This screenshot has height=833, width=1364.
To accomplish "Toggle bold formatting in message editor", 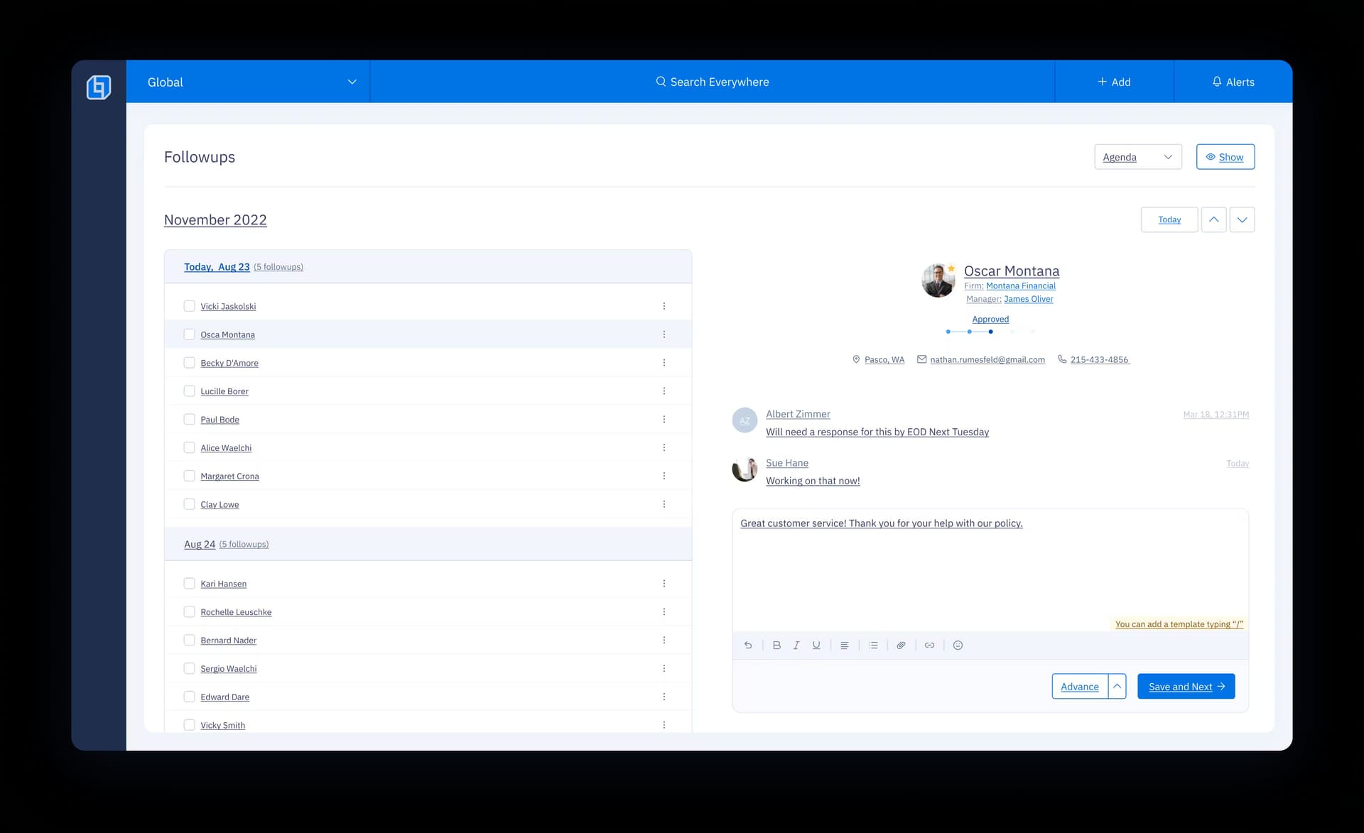I will point(776,645).
